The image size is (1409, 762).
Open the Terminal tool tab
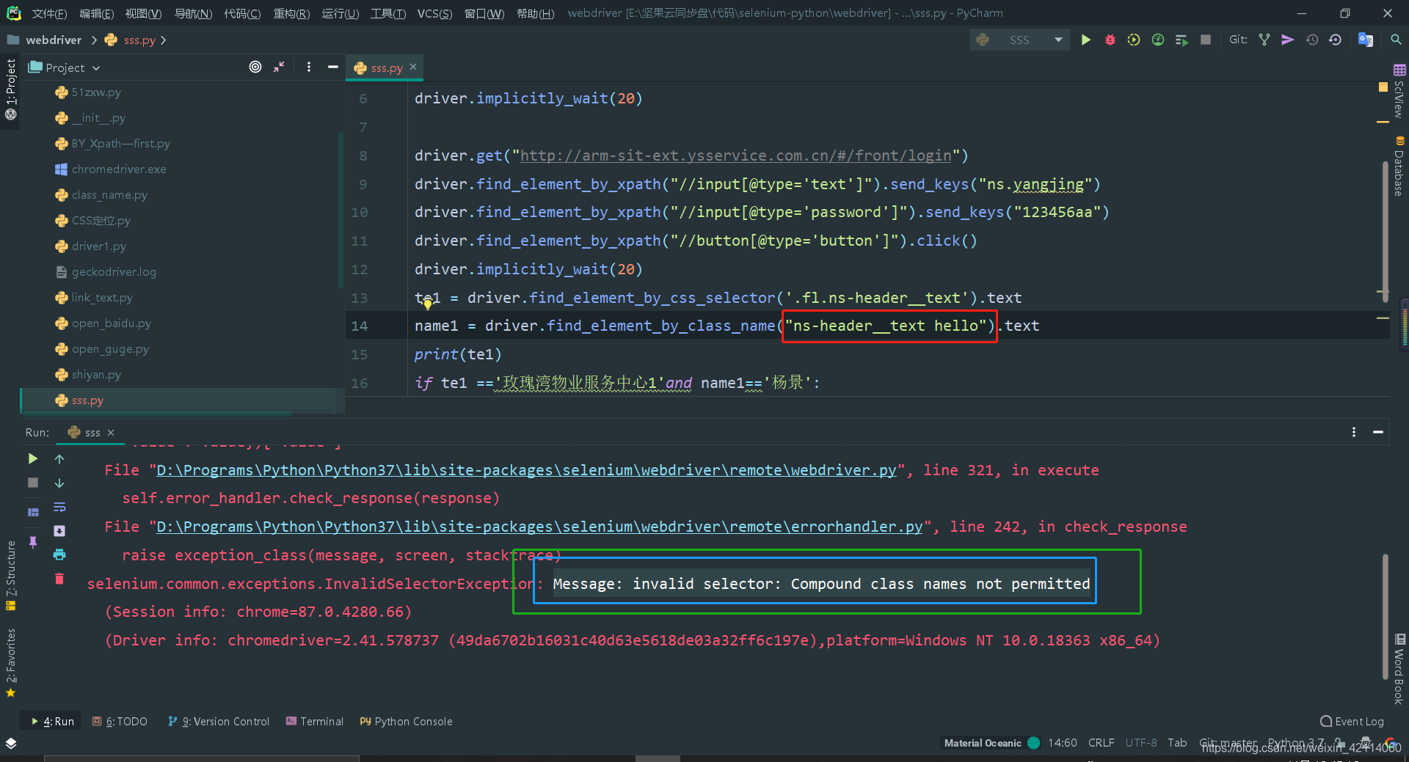[x=314, y=721]
